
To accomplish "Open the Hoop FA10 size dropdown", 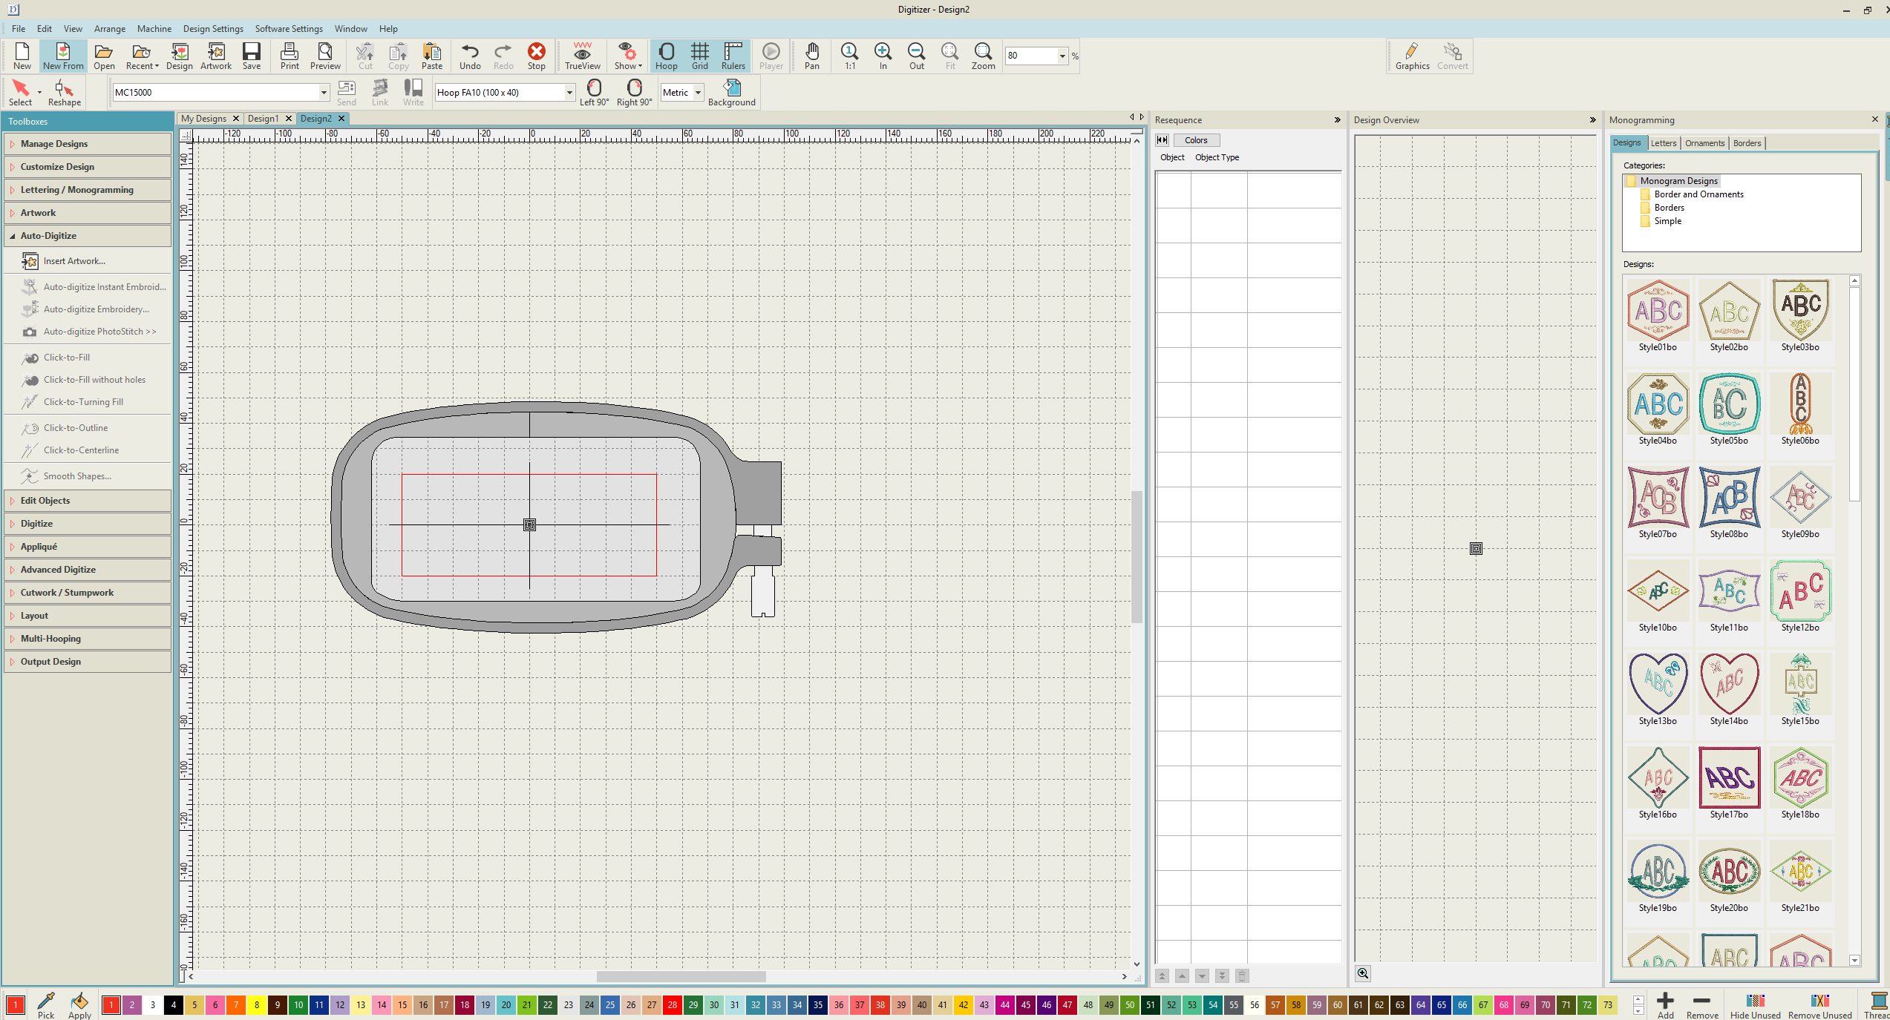I will click(x=569, y=93).
